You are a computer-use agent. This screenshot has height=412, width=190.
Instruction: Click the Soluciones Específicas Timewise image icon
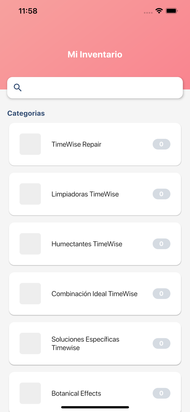[x=30, y=343]
